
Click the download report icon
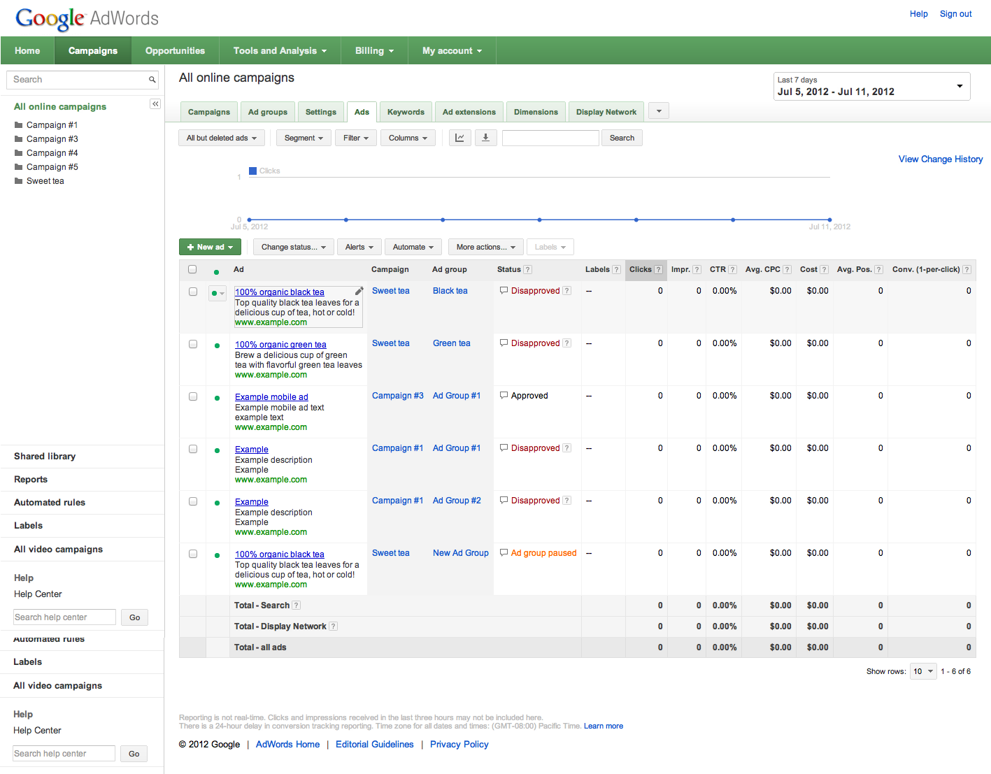click(485, 138)
